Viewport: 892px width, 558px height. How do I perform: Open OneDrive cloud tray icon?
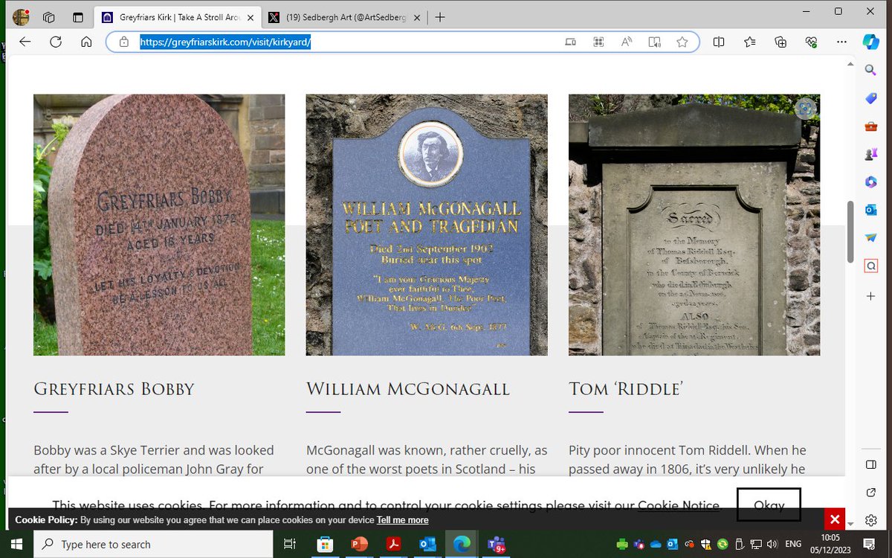tap(656, 544)
